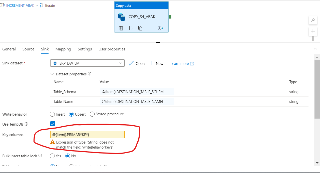Screen dimensions: 320x173
Task: Click the Iterate activity icon in breadcrumb
Action: 42,5
